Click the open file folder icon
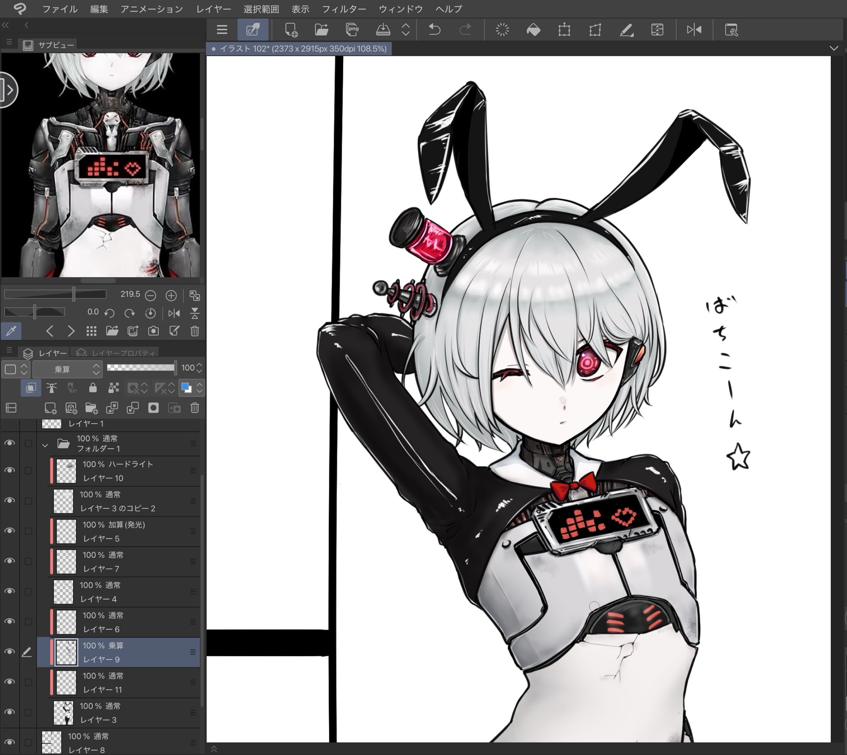 tap(321, 29)
